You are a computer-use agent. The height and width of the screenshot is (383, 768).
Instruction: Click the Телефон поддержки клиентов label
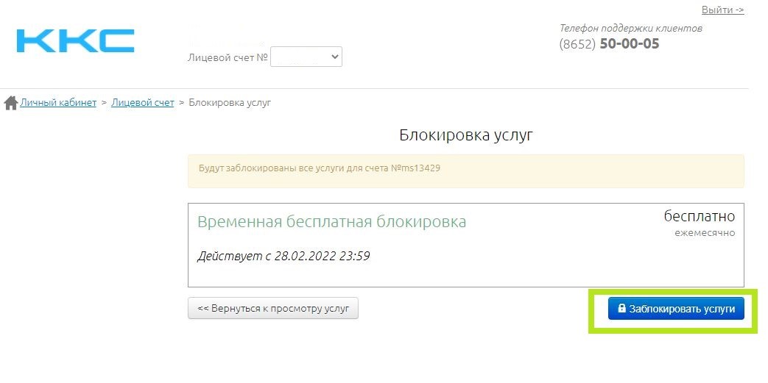pos(630,28)
